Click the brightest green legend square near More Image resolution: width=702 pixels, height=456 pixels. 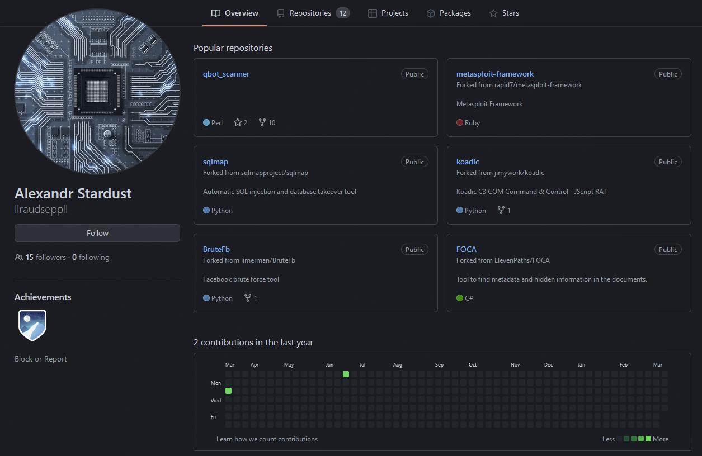click(648, 439)
